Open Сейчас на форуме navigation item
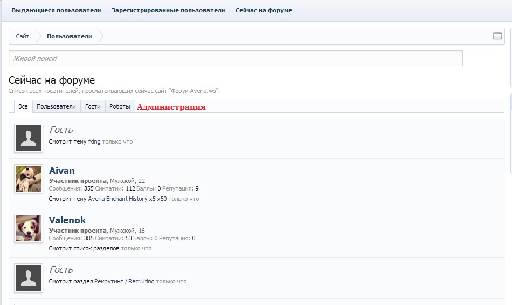The image size is (512, 305). coord(264,10)
